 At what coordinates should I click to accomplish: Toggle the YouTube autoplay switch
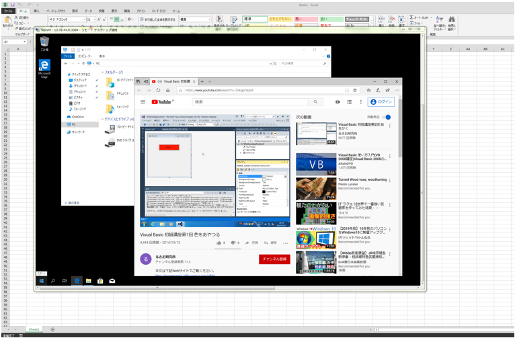(x=387, y=117)
